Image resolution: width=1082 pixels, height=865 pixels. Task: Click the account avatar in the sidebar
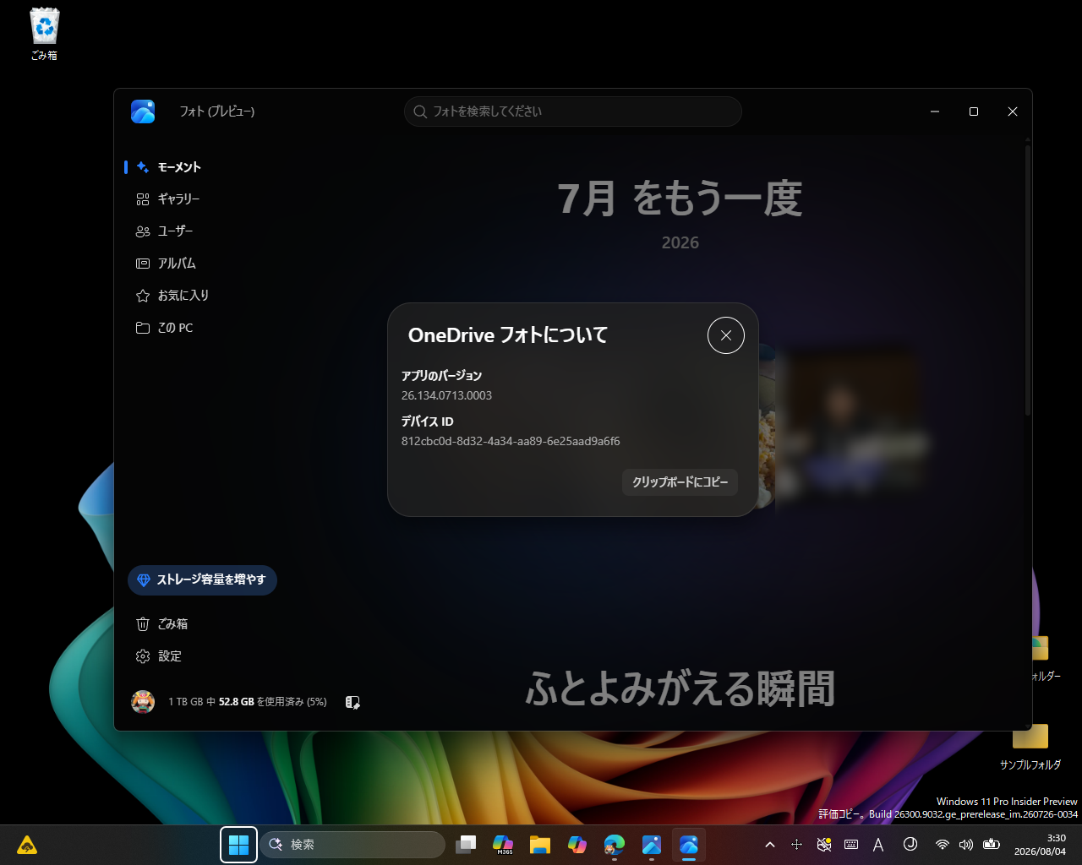tap(143, 702)
